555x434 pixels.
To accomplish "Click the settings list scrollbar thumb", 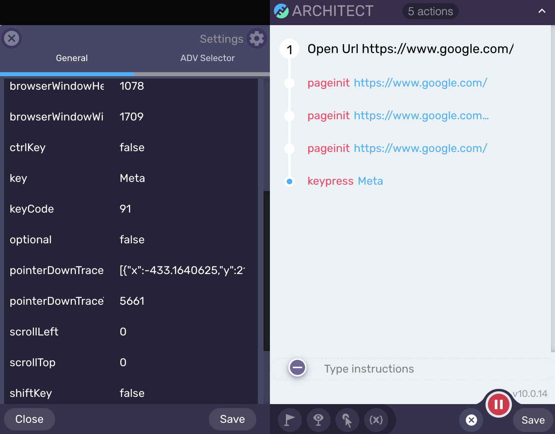I will [266, 271].
